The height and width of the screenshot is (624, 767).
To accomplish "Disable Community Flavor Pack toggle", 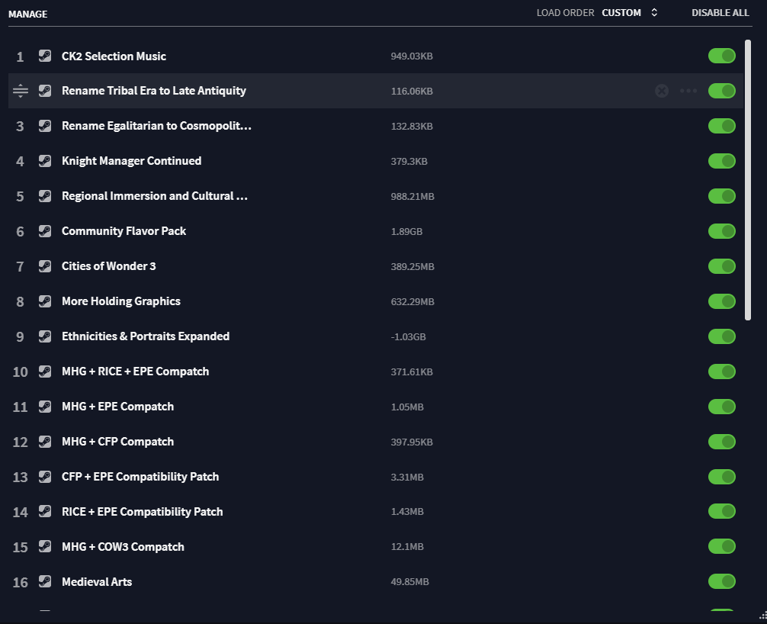I will 721,231.
